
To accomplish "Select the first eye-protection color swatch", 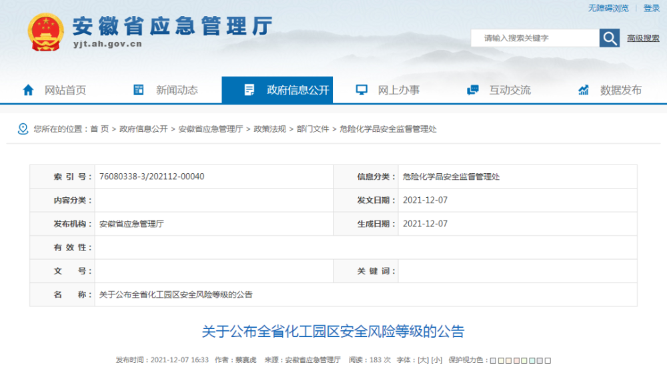I will 493,361.
